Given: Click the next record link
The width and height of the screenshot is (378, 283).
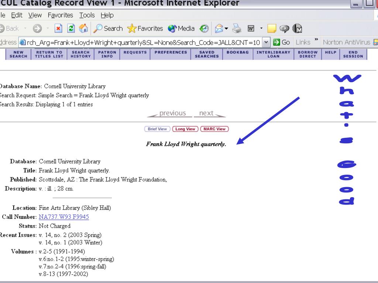Looking at the screenshot, I should click(210, 113).
